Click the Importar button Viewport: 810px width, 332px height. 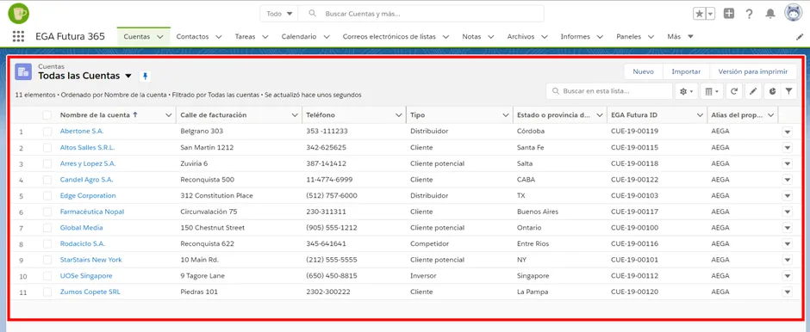click(686, 71)
